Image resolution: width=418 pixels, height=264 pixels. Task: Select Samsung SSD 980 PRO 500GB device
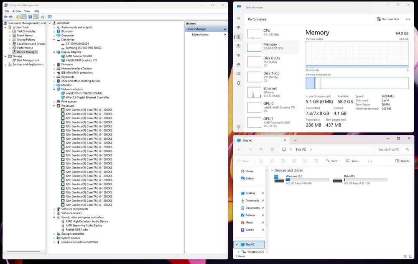84,48
